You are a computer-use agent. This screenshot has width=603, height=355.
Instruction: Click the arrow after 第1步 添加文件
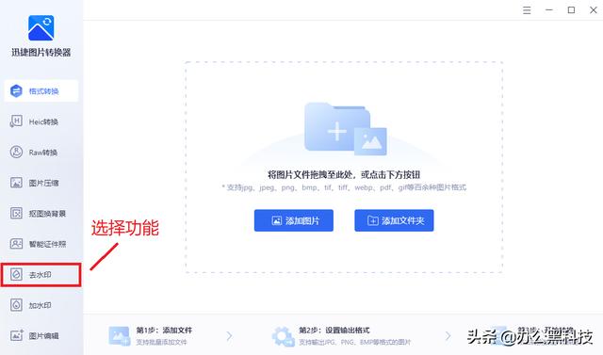(230, 336)
